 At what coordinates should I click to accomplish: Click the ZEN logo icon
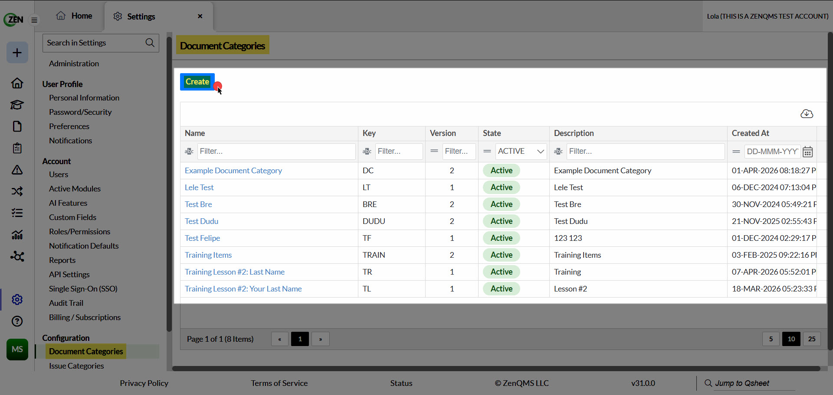pos(13,19)
